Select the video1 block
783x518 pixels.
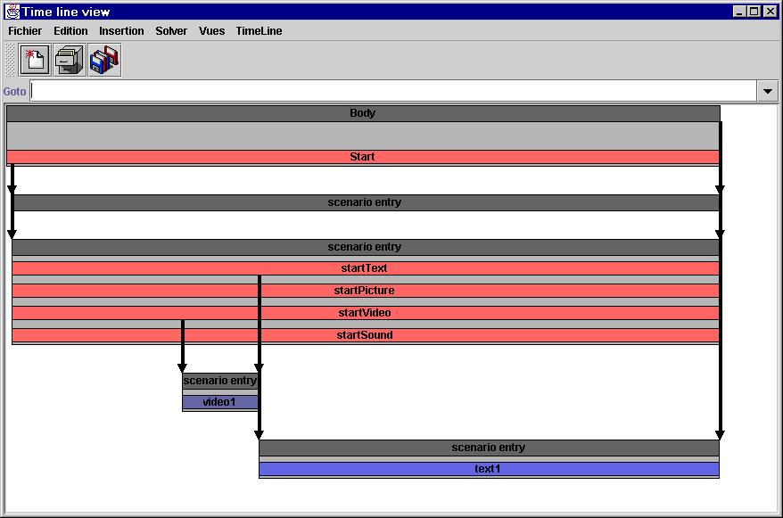(x=220, y=402)
